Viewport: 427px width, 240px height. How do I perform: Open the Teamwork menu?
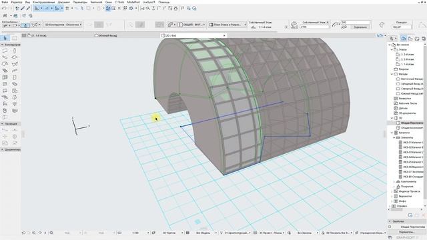[96, 2]
